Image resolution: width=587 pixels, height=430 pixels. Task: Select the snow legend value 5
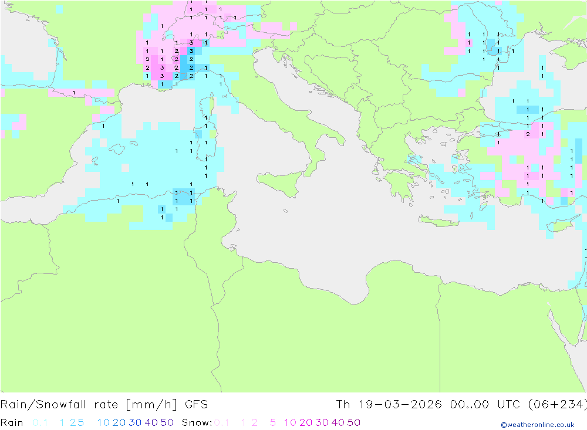tap(273, 422)
